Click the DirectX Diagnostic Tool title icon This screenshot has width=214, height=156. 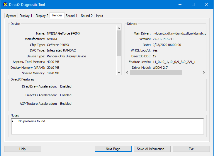coord(5,4)
